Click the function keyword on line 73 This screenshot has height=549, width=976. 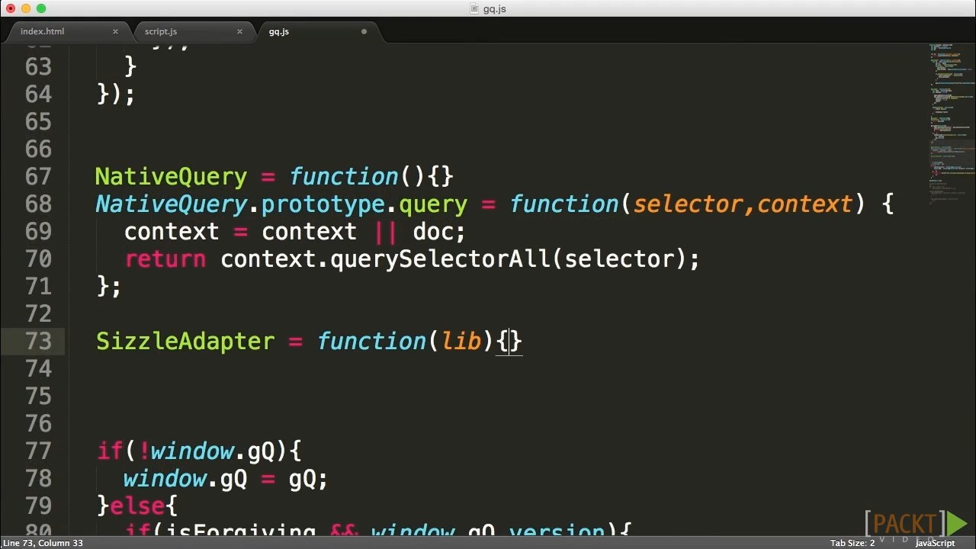pos(371,342)
